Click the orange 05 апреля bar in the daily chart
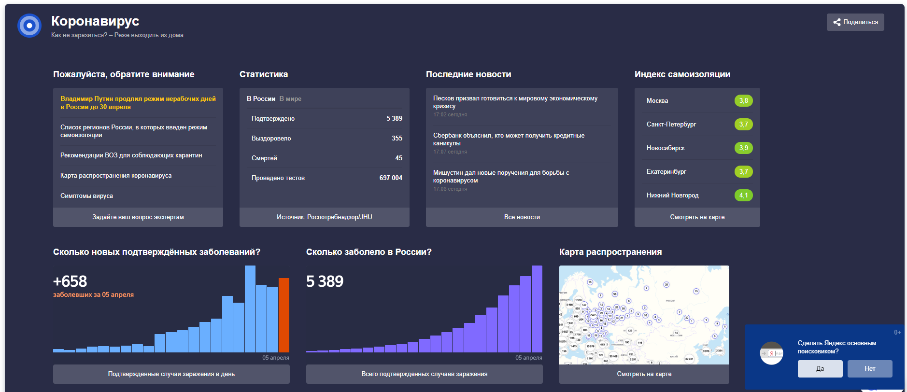This screenshot has width=907, height=392. pyautogui.click(x=284, y=315)
